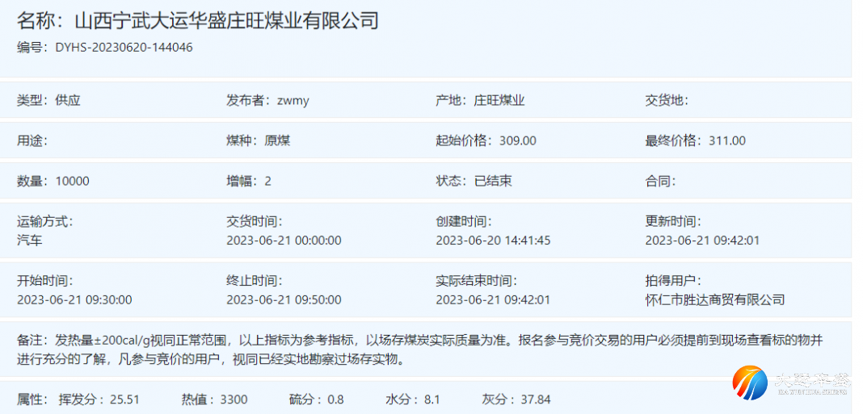Click the start time 2023-06-21 09:30:00
This screenshot has height=414, width=863.
74,300
